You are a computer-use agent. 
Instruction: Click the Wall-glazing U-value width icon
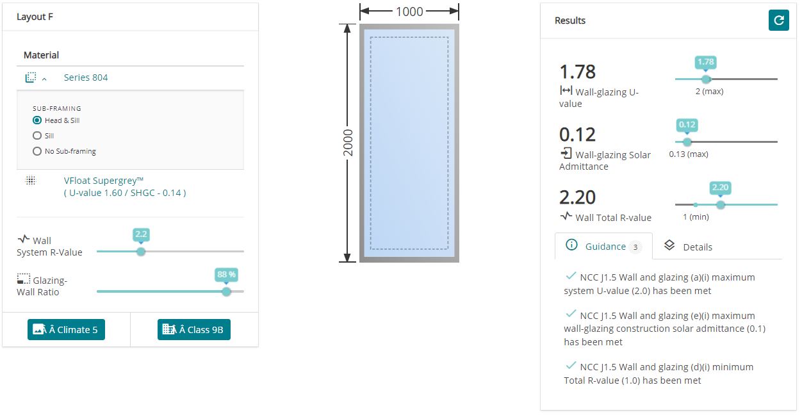pos(566,91)
